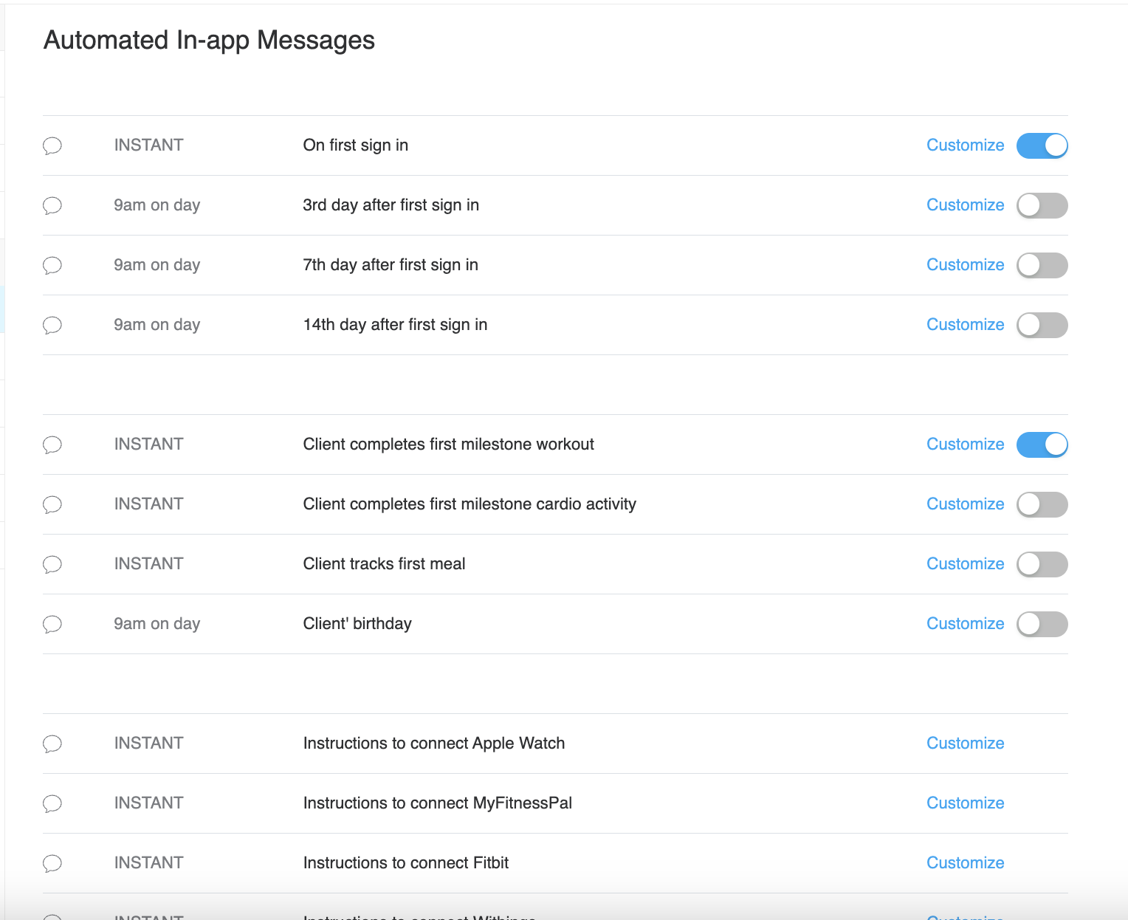Enable the '3rd day after first sign in' toggle

[x=1042, y=205]
